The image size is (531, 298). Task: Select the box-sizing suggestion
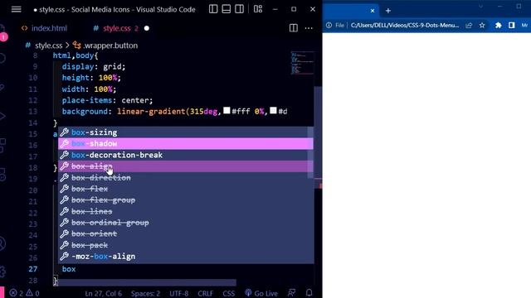tap(186, 132)
